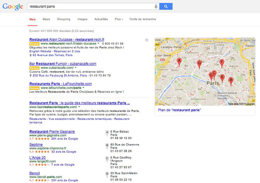
Task: Open the L'Ange 20 result link
Action: click(x=37, y=157)
